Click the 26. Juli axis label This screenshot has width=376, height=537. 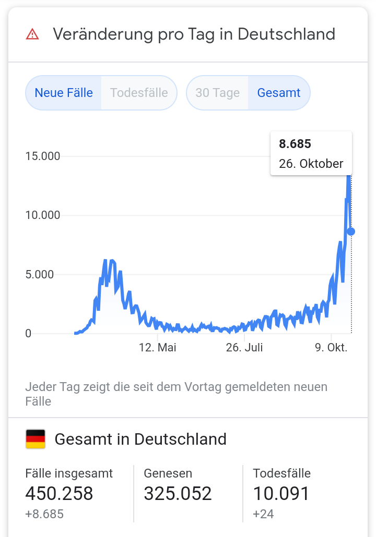(x=245, y=348)
